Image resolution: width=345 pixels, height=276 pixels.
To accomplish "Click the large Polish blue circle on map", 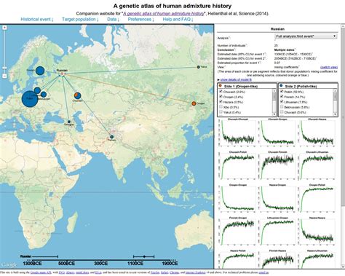I will point(30,98).
